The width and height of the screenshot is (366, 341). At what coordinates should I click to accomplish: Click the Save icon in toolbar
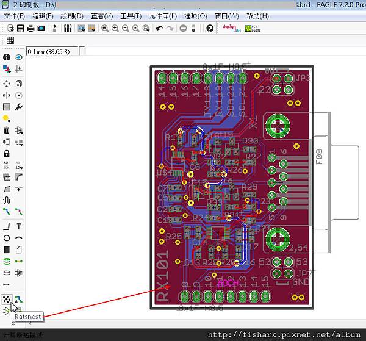coord(21,28)
